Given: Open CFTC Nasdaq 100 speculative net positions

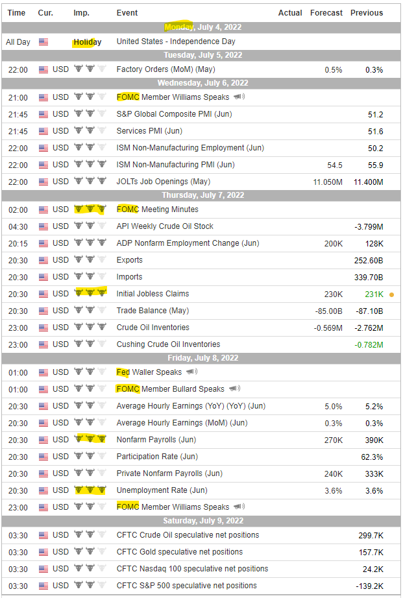Looking at the screenshot, I should click(x=192, y=569).
